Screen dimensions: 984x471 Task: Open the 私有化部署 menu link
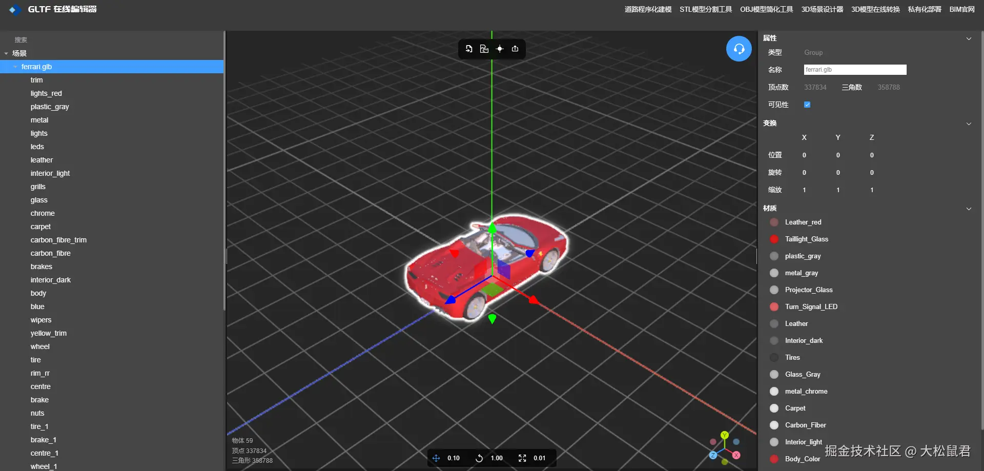tap(925, 9)
